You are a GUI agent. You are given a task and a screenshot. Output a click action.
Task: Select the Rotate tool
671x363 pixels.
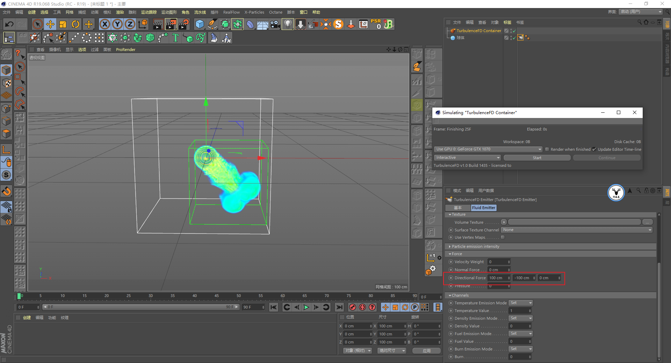[75, 24]
